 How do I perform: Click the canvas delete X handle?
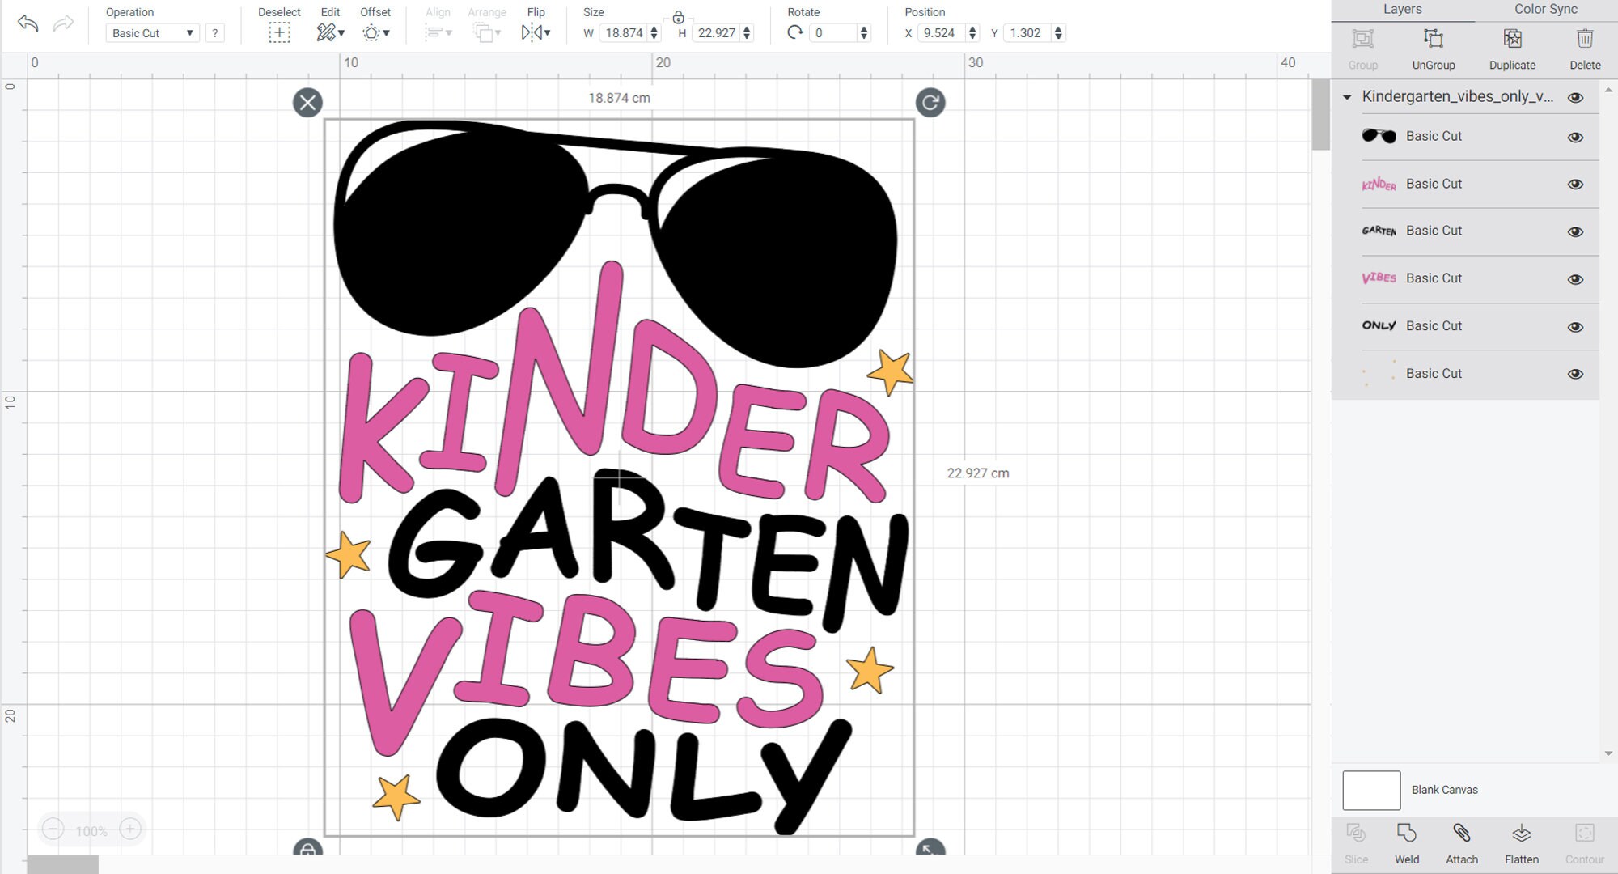(x=307, y=103)
